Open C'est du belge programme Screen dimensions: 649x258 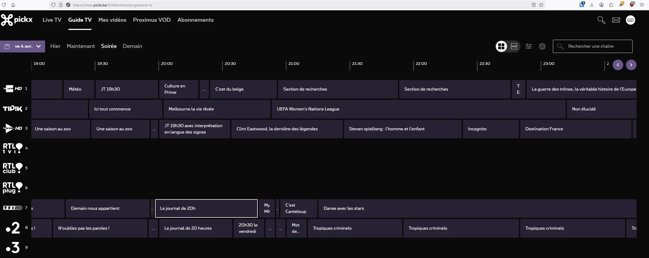point(243,89)
